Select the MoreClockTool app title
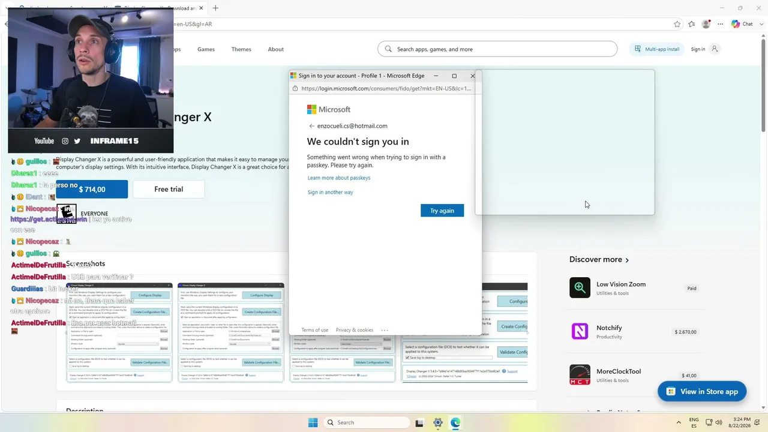 [619, 371]
